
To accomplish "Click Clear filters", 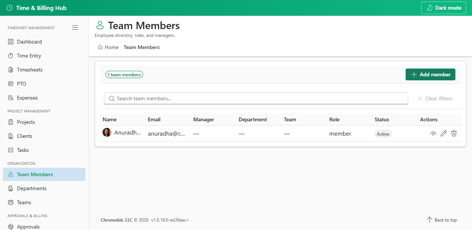I will coord(434,98).
